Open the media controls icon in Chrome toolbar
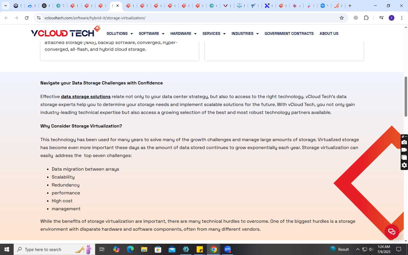 [x=381, y=18]
